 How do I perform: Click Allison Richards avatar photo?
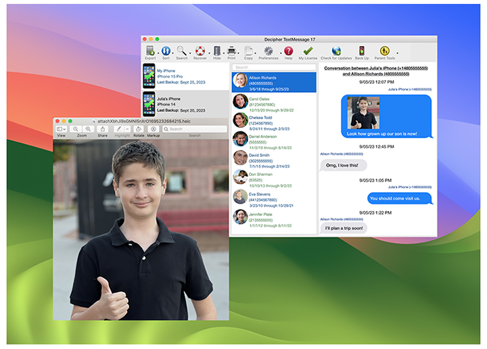(x=240, y=80)
